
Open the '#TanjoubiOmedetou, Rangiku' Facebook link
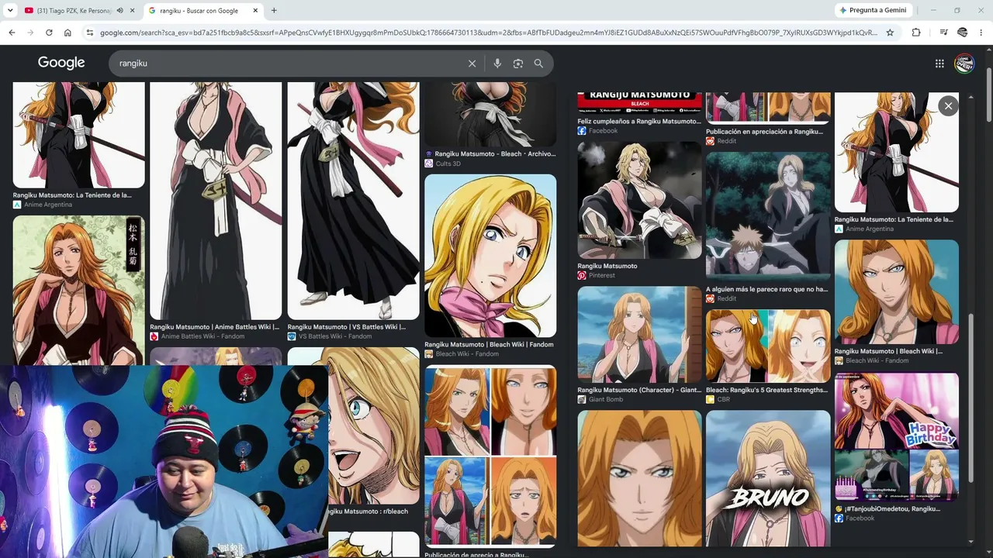click(887, 509)
